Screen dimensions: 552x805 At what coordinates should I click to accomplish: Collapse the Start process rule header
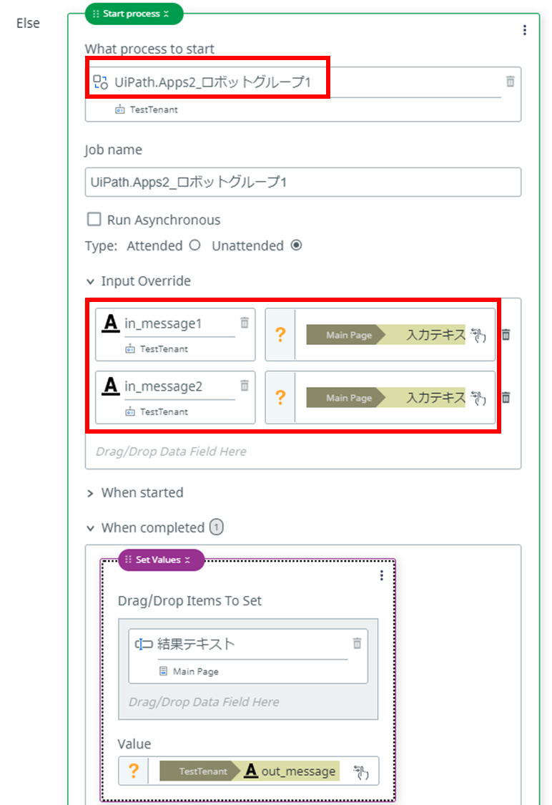point(166,14)
